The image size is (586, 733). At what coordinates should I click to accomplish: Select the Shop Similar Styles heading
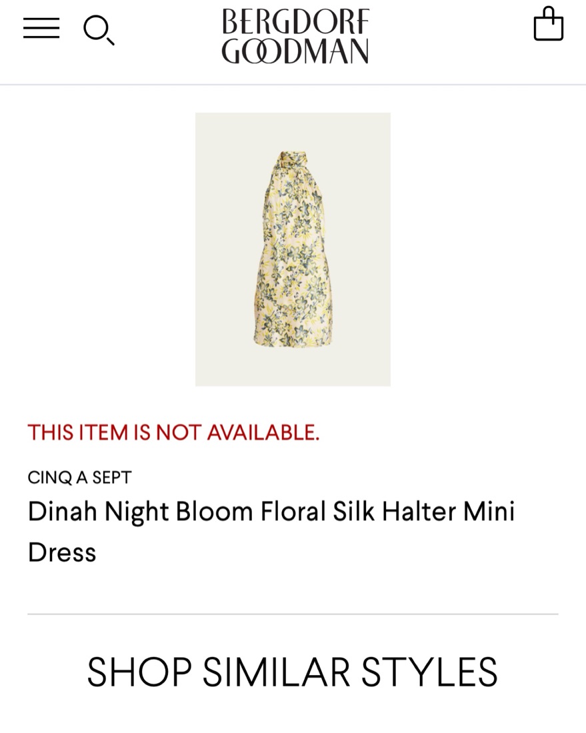tap(292, 672)
